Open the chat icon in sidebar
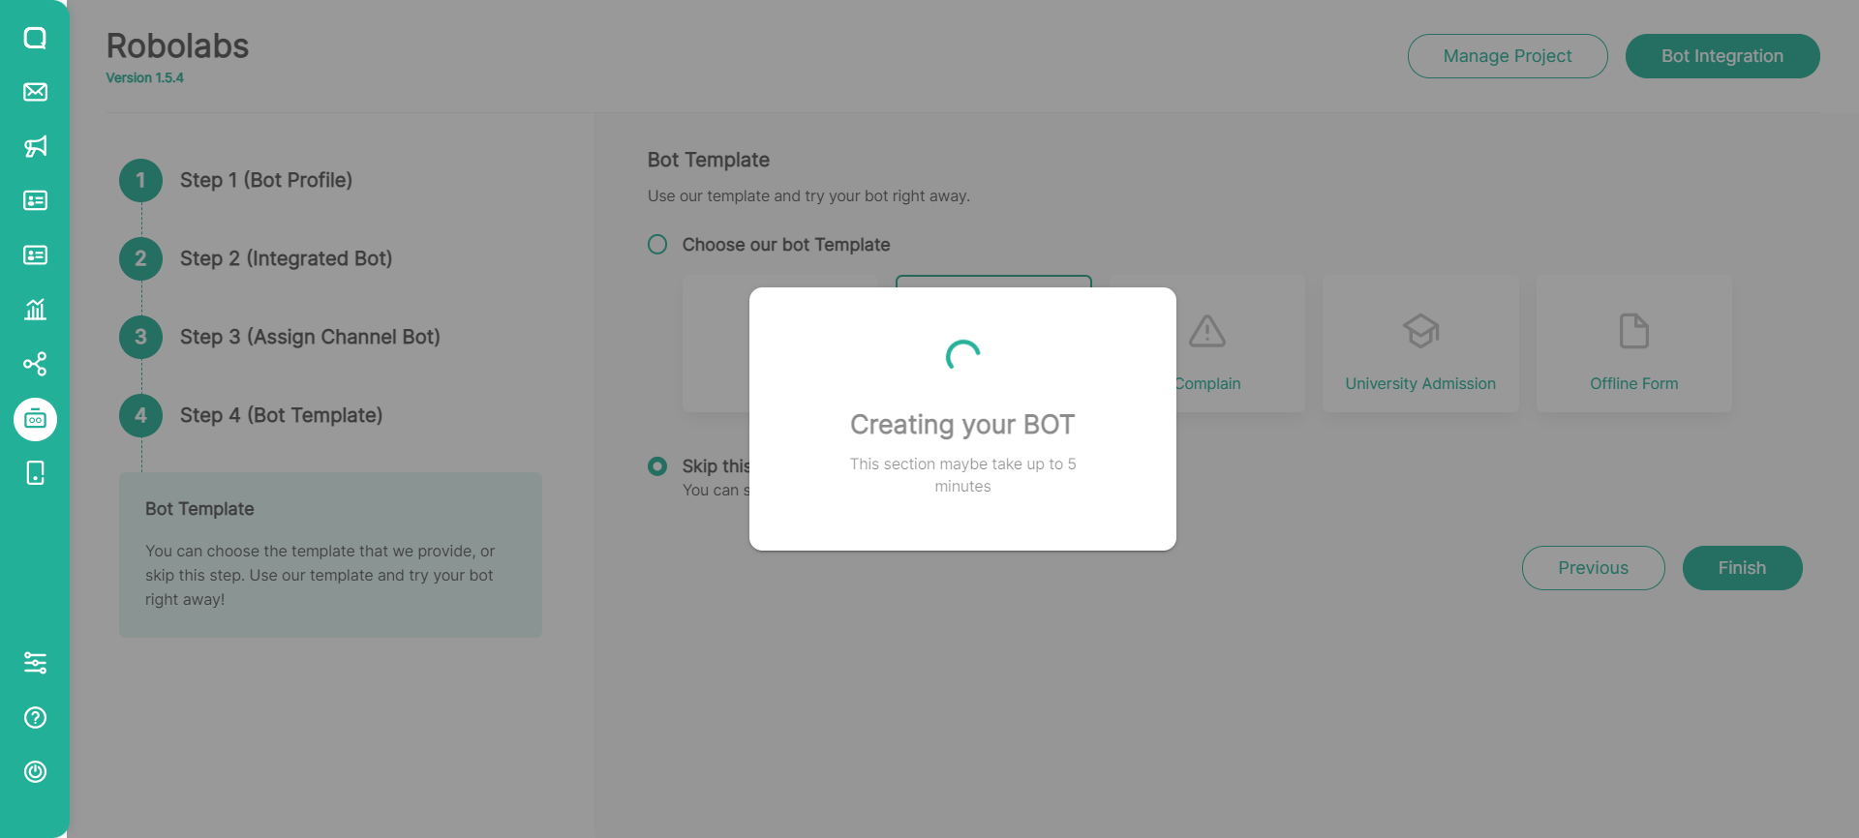The image size is (1859, 838). coord(35,38)
